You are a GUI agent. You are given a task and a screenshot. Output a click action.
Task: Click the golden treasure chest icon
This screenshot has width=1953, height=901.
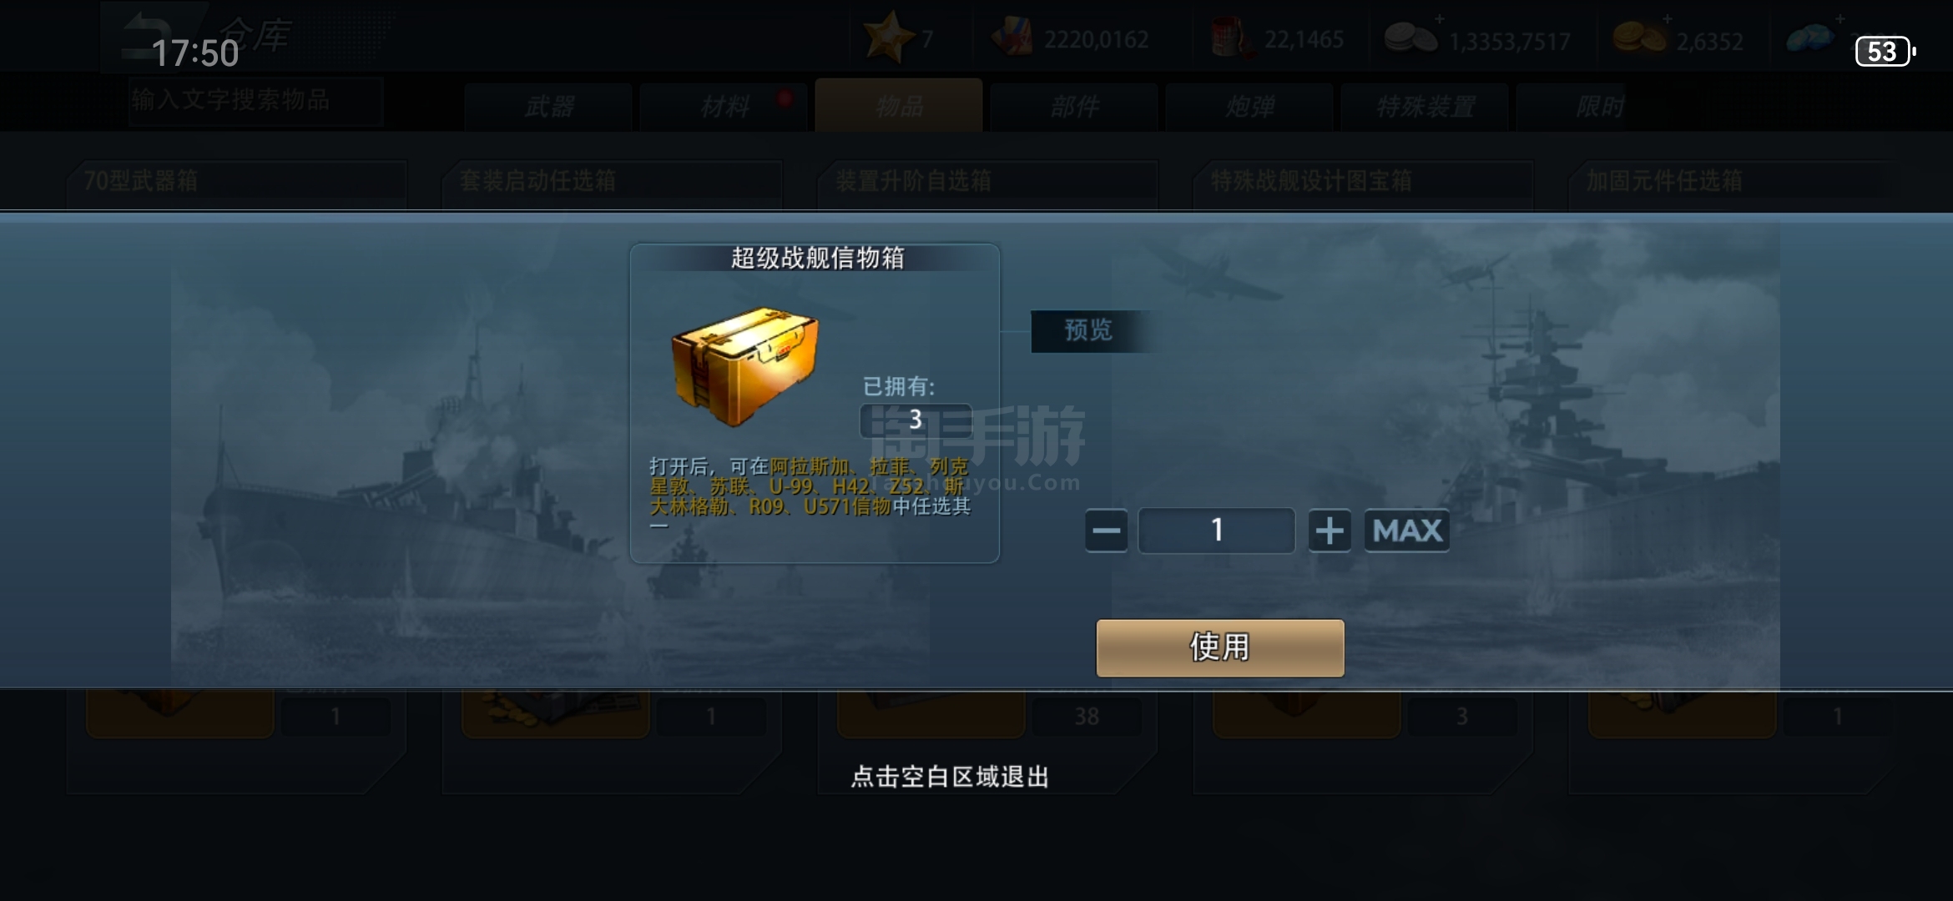click(745, 365)
